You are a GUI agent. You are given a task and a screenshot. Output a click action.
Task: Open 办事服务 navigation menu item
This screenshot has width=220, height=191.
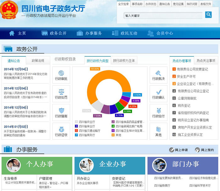(89, 33)
